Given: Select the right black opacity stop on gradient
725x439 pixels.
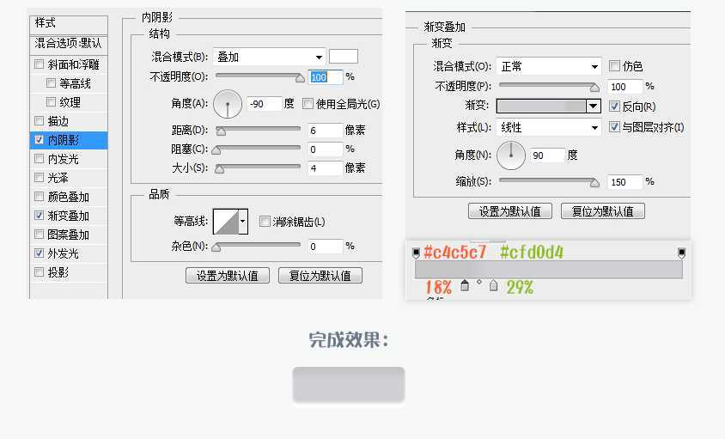Looking at the screenshot, I should click(x=681, y=253).
